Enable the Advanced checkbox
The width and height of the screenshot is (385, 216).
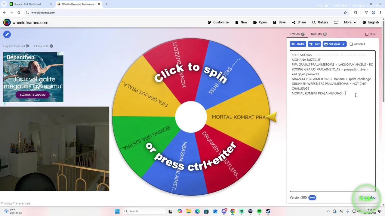click(351, 44)
